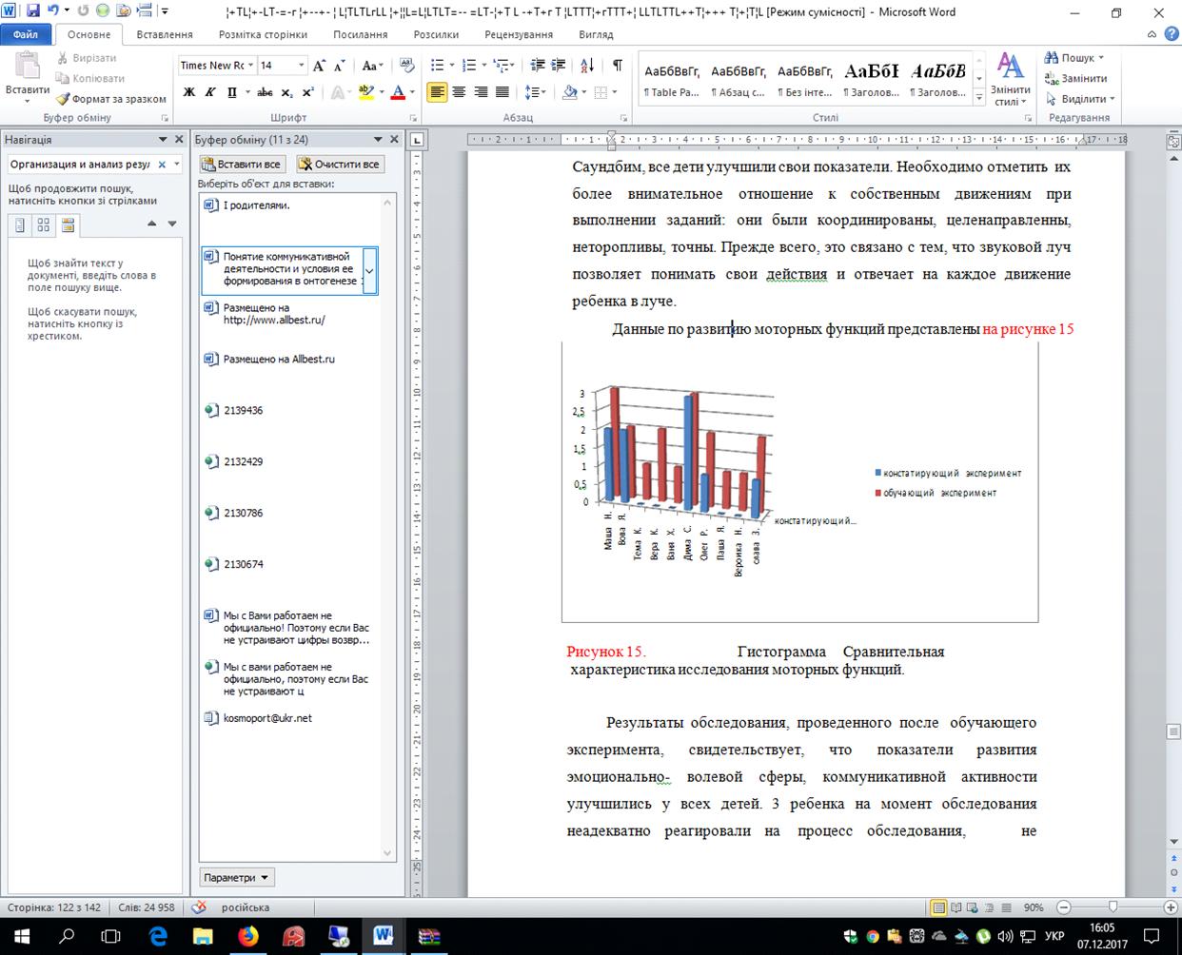Screen dimensions: 1182x955
Task: Switch to the Рецензування ribbon tab
Action: (519, 34)
